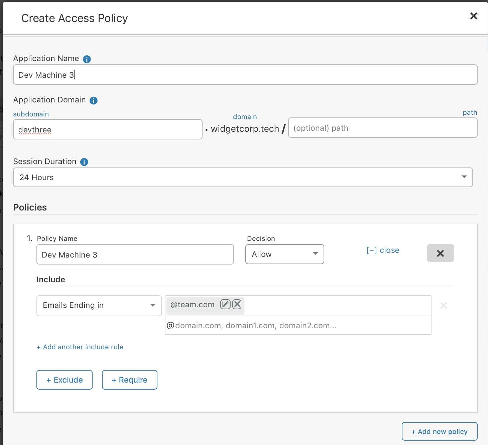Screen dimensions: 488x445
Task: Focus the Policy Name field
Action: 135,255
